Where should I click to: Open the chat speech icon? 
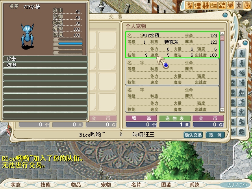[198, 6]
